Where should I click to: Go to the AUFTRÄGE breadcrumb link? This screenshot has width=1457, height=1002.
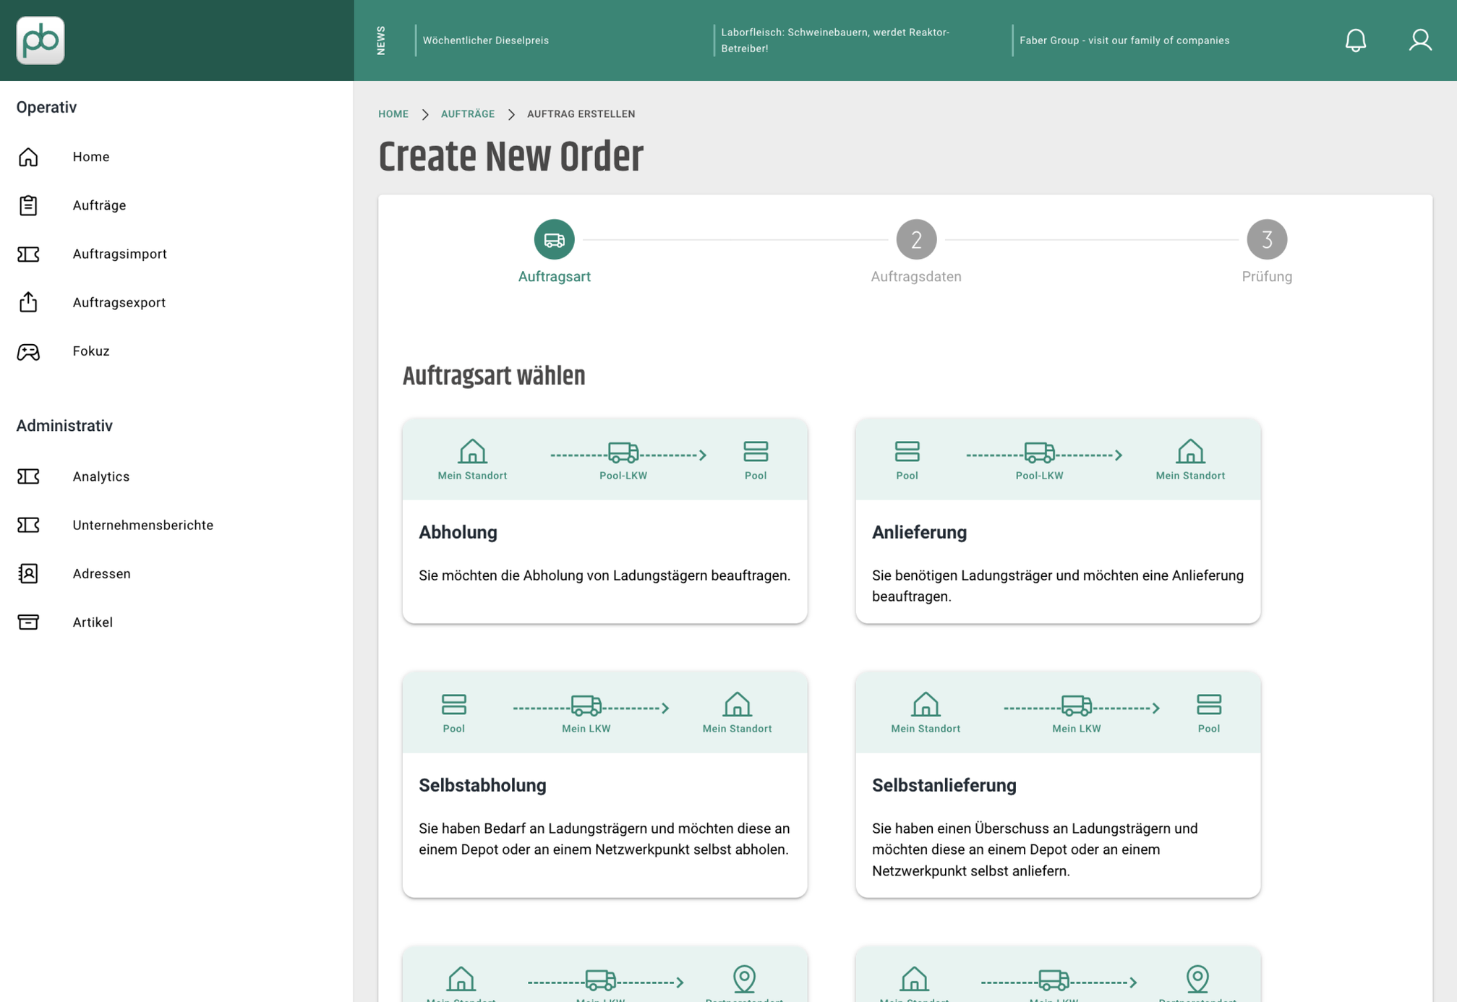[x=468, y=114]
